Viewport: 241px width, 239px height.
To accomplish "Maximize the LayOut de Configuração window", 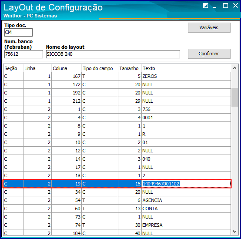I will click(x=225, y=6).
